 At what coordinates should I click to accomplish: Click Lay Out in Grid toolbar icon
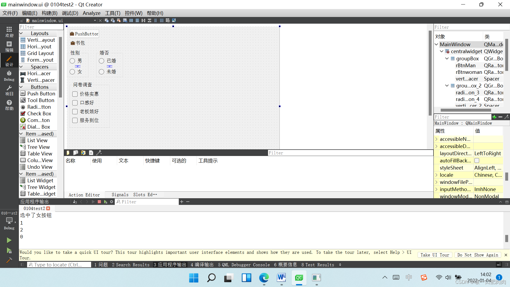tap(161, 20)
